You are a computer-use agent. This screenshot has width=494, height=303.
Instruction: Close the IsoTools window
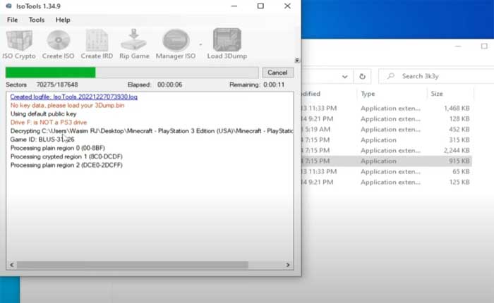287,6
